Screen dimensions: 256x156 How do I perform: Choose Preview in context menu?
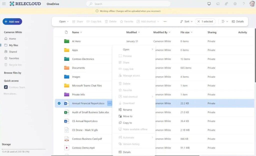click(x=134, y=56)
